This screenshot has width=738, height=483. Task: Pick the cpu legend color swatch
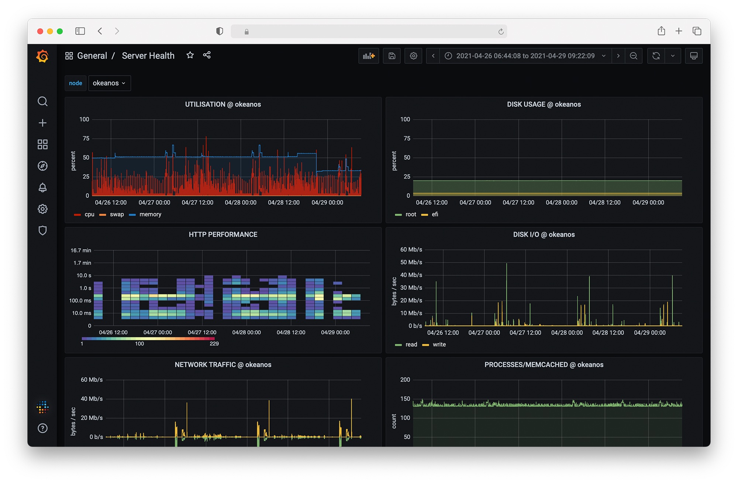pos(77,215)
